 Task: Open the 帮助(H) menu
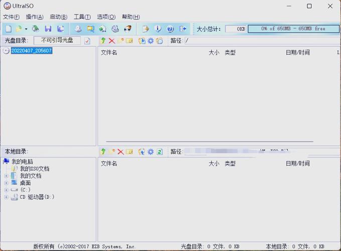coord(131,17)
